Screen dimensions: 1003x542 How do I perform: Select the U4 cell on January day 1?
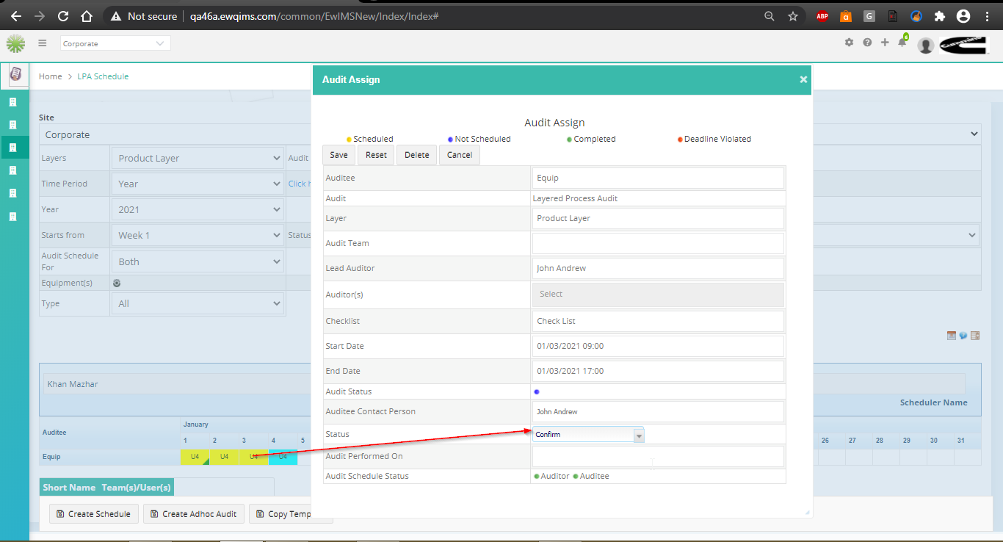click(195, 457)
